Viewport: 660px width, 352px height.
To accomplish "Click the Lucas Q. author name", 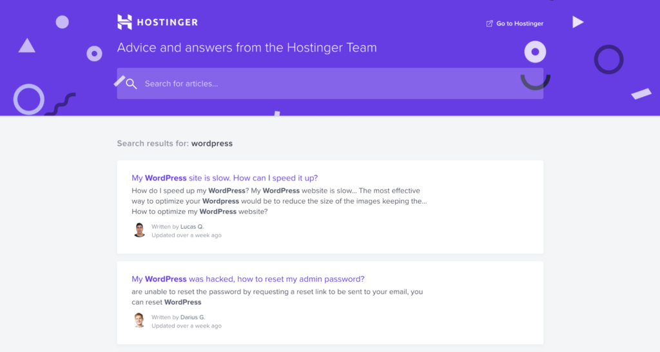I will 192,227.
